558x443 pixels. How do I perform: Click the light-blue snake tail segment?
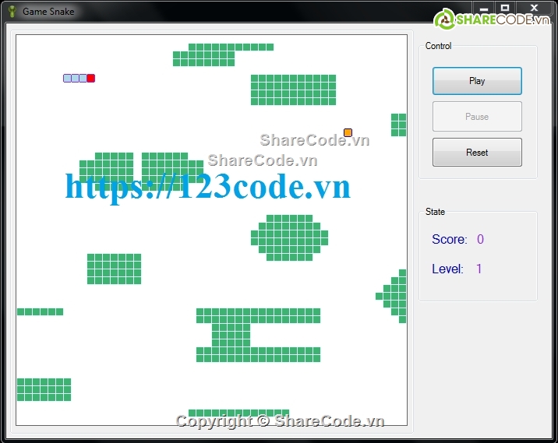67,78
